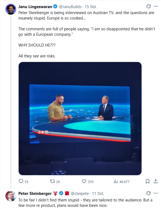Like the post with 555 likes
The height and width of the screenshot is (209, 161).
pos(84,181)
